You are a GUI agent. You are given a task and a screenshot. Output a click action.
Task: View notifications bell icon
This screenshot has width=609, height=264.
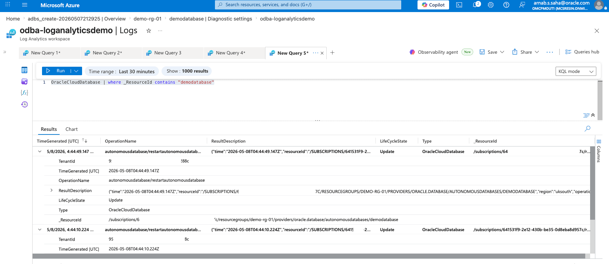click(475, 5)
